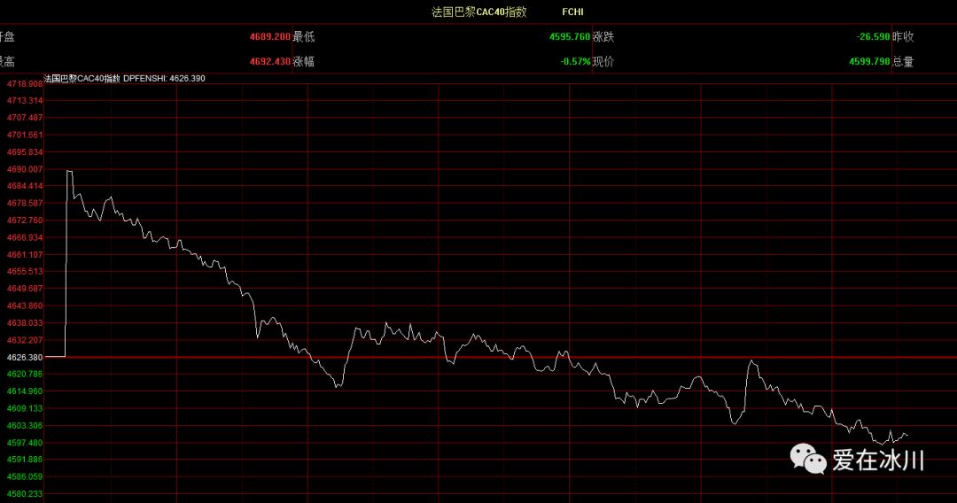
Task: Click the 4684.414 axis value
Action: pyautogui.click(x=25, y=186)
